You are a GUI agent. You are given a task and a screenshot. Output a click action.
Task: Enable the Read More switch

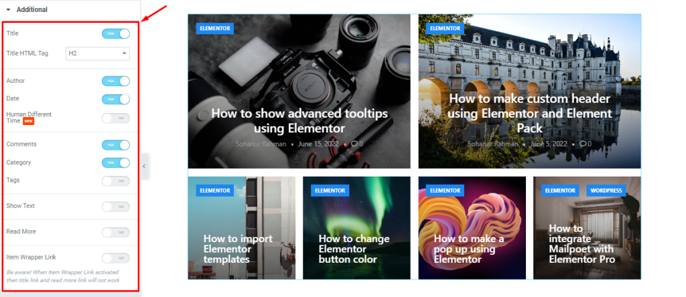[x=116, y=232]
